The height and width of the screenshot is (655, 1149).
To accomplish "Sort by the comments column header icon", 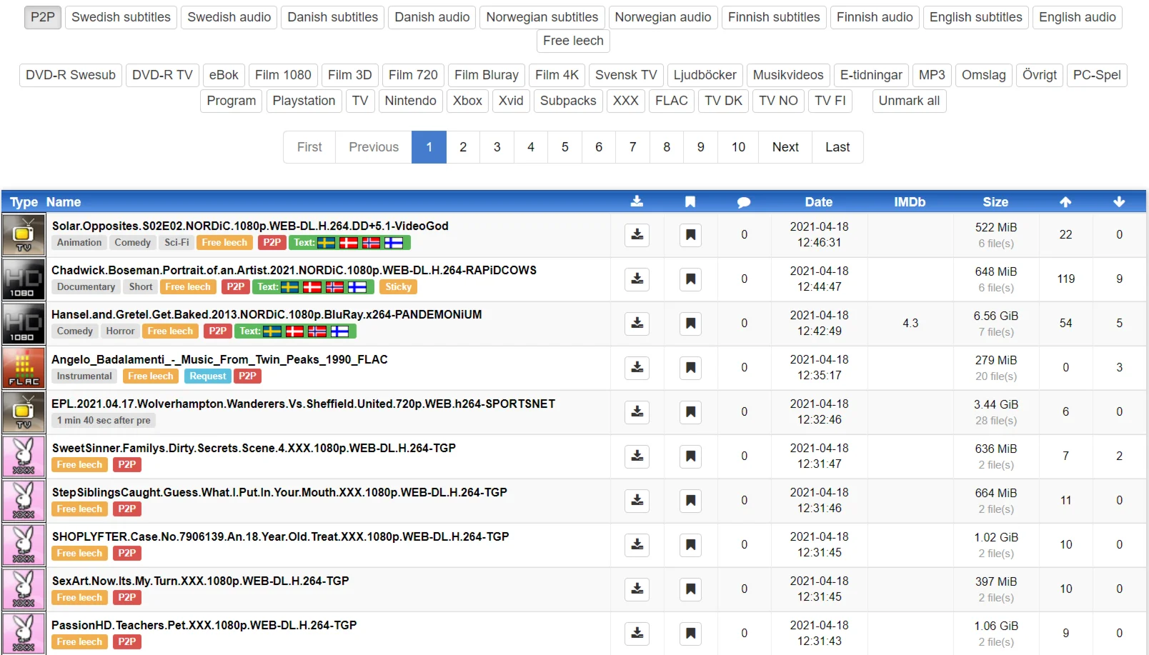I will [x=744, y=202].
